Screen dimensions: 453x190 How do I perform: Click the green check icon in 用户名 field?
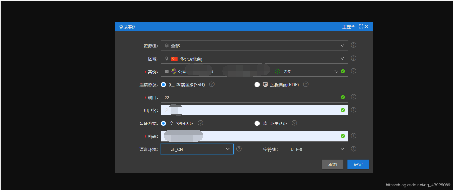click(x=343, y=110)
